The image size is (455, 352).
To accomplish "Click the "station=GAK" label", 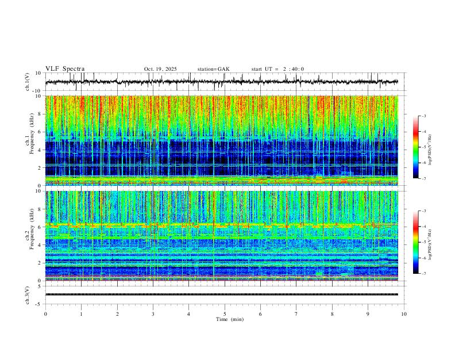I will pos(213,69).
